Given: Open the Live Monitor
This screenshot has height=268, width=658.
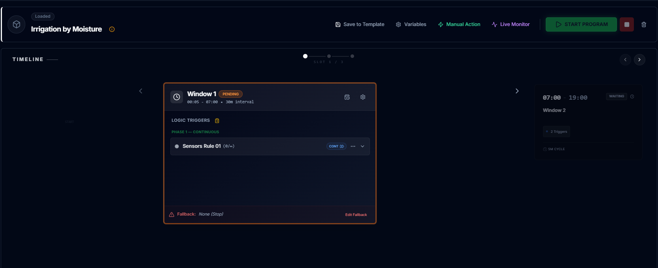Looking at the screenshot, I should [511, 24].
